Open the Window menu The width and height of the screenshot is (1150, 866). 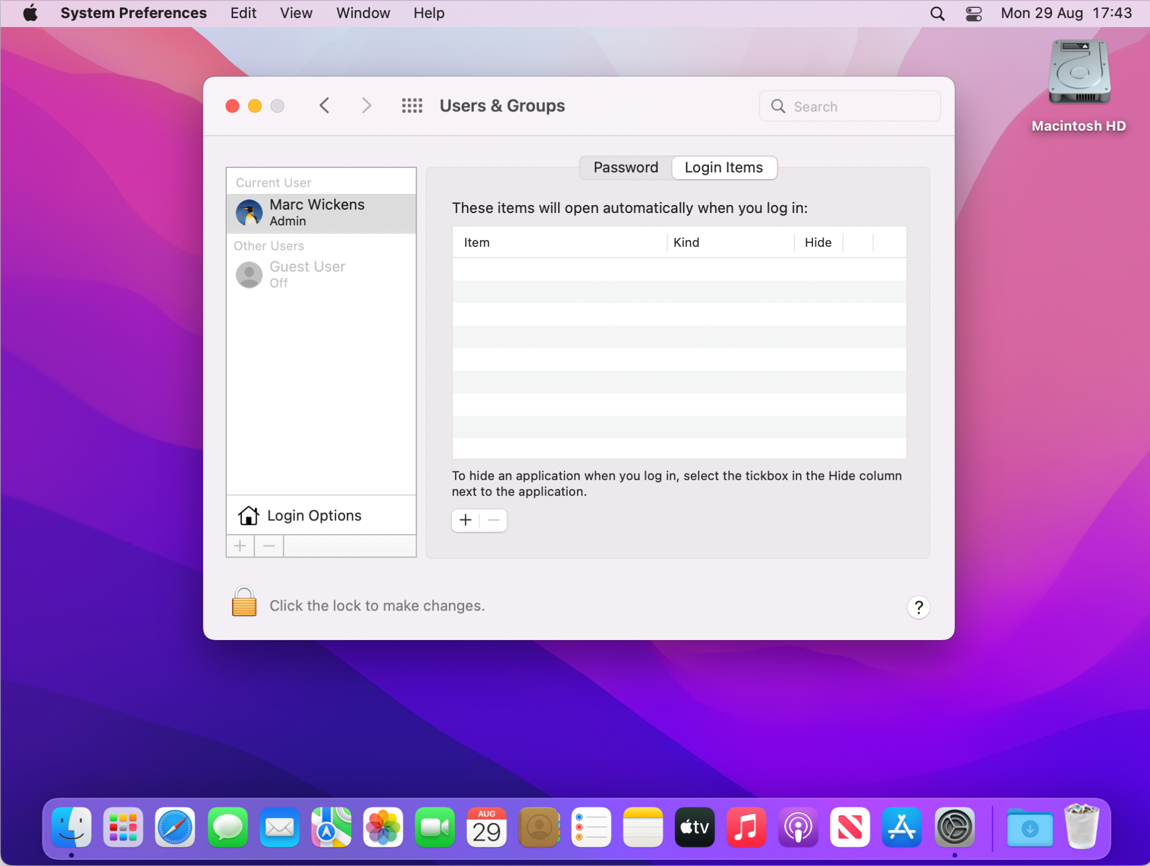point(363,13)
